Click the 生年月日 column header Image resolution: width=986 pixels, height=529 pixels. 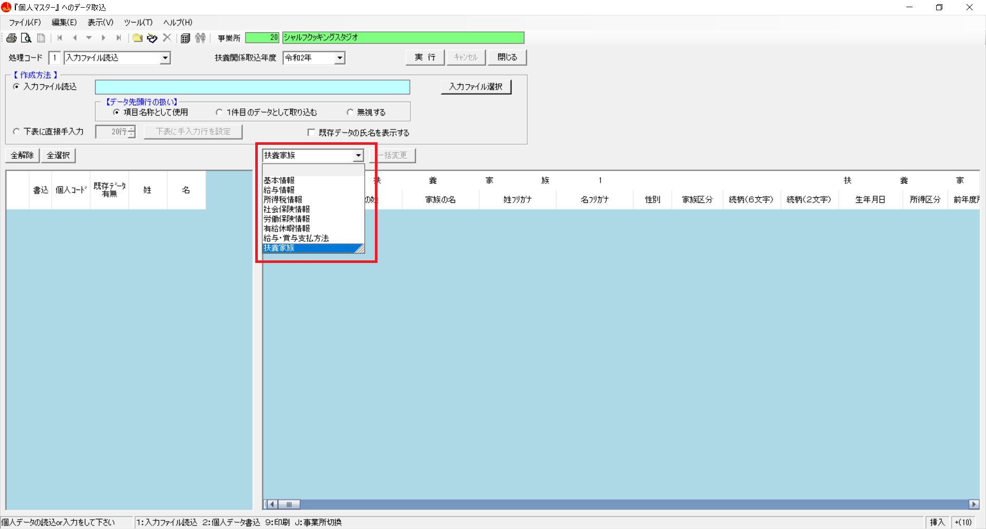coord(870,200)
